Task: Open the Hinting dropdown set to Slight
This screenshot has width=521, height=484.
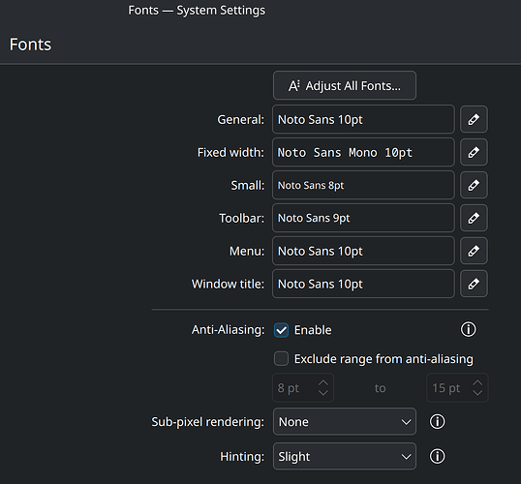Action: coord(344,456)
